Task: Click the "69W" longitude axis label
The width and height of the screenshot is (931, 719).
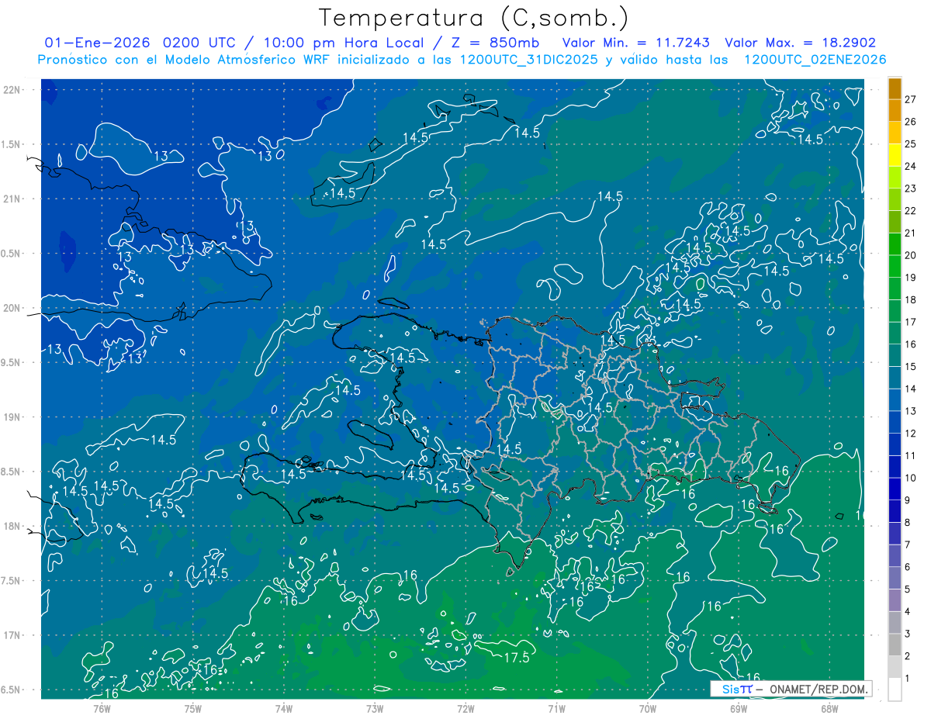Action: click(x=739, y=707)
